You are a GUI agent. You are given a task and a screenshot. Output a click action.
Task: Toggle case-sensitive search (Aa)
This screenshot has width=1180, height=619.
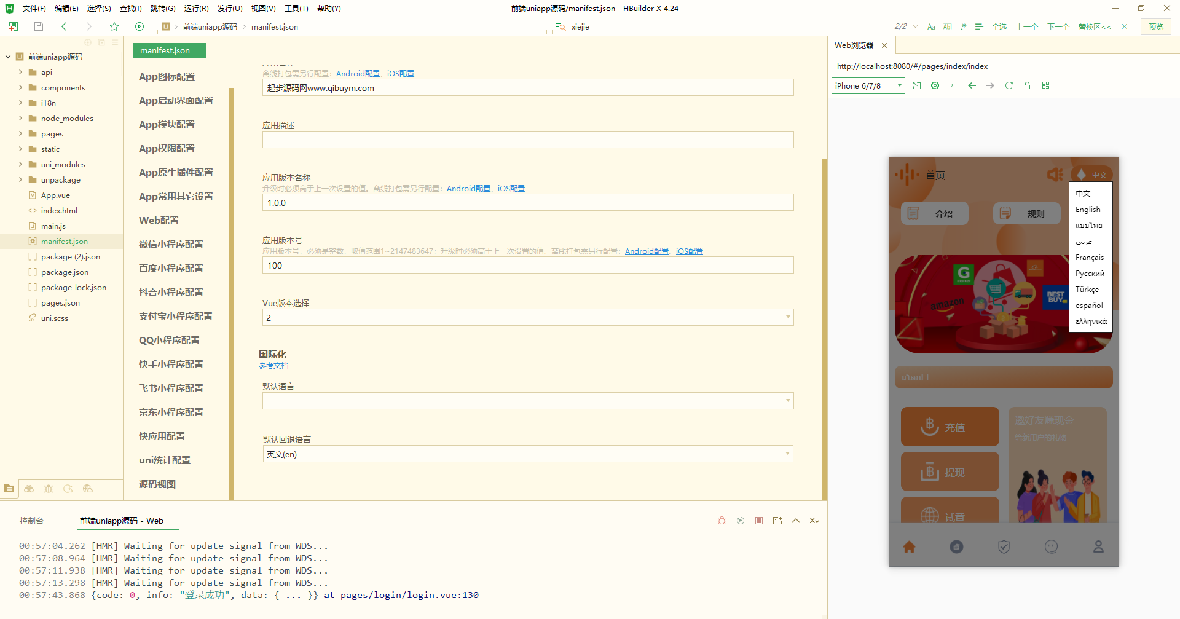click(931, 26)
